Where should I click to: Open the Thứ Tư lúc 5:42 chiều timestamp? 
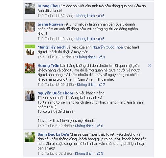coord(55,126)
